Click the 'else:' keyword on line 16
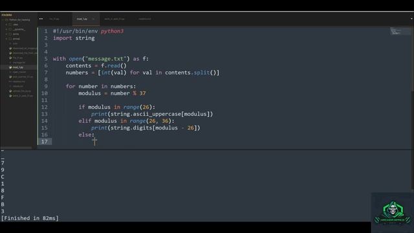The height and width of the screenshot is (233, 414). point(86,135)
